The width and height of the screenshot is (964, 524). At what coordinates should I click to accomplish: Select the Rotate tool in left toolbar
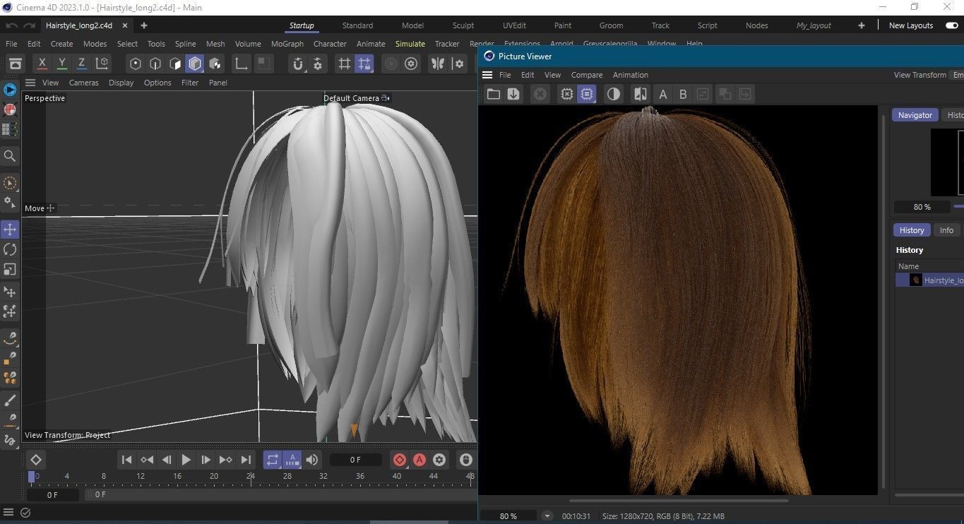tap(10, 249)
